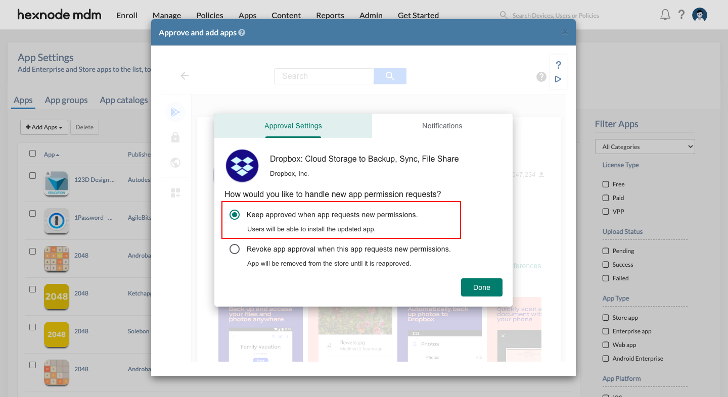Select the organize apps grid sidebar icon
The width and height of the screenshot is (728, 397).
pyautogui.click(x=175, y=193)
